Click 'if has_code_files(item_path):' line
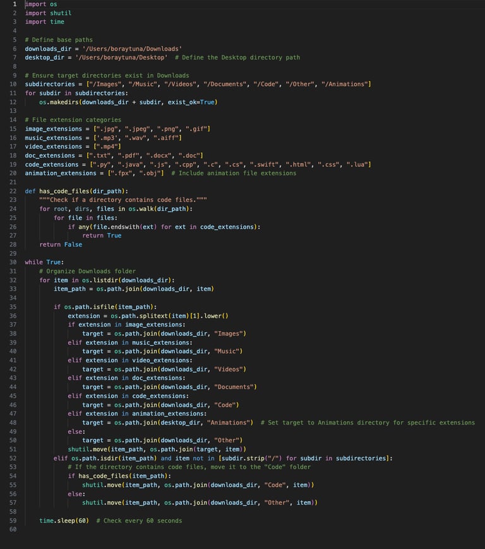 (x=119, y=476)
